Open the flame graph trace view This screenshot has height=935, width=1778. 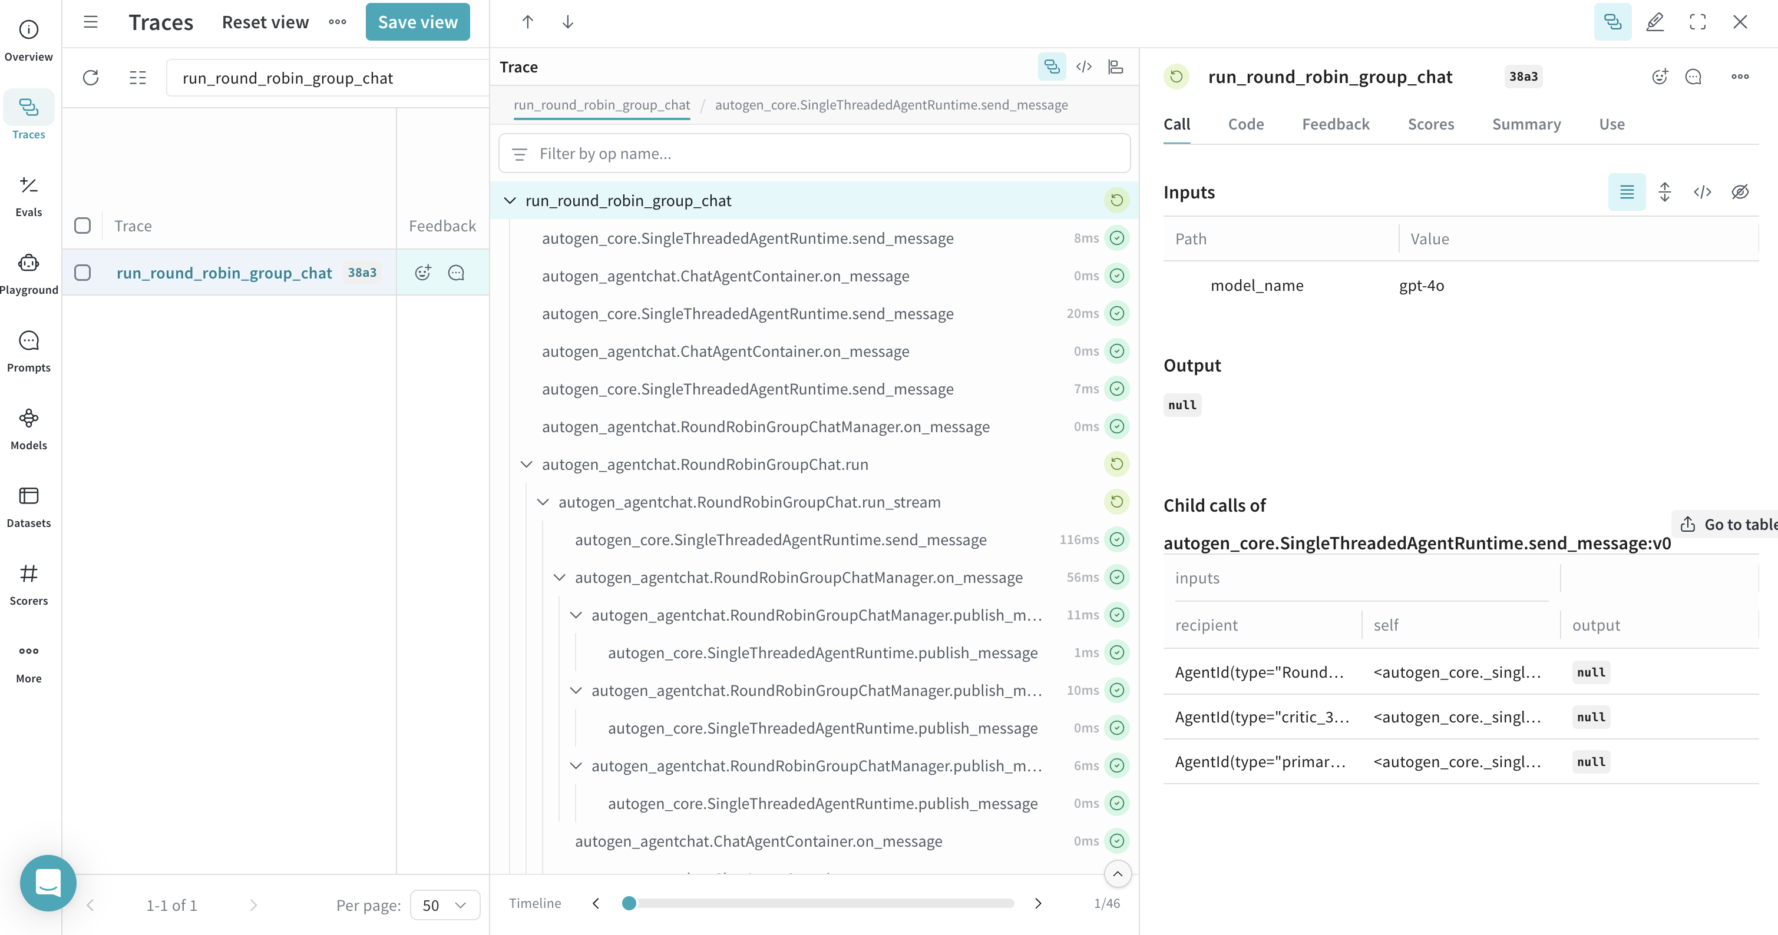pyautogui.click(x=1115, y=67)
